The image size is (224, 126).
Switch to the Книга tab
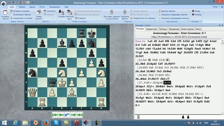point(198,29)
